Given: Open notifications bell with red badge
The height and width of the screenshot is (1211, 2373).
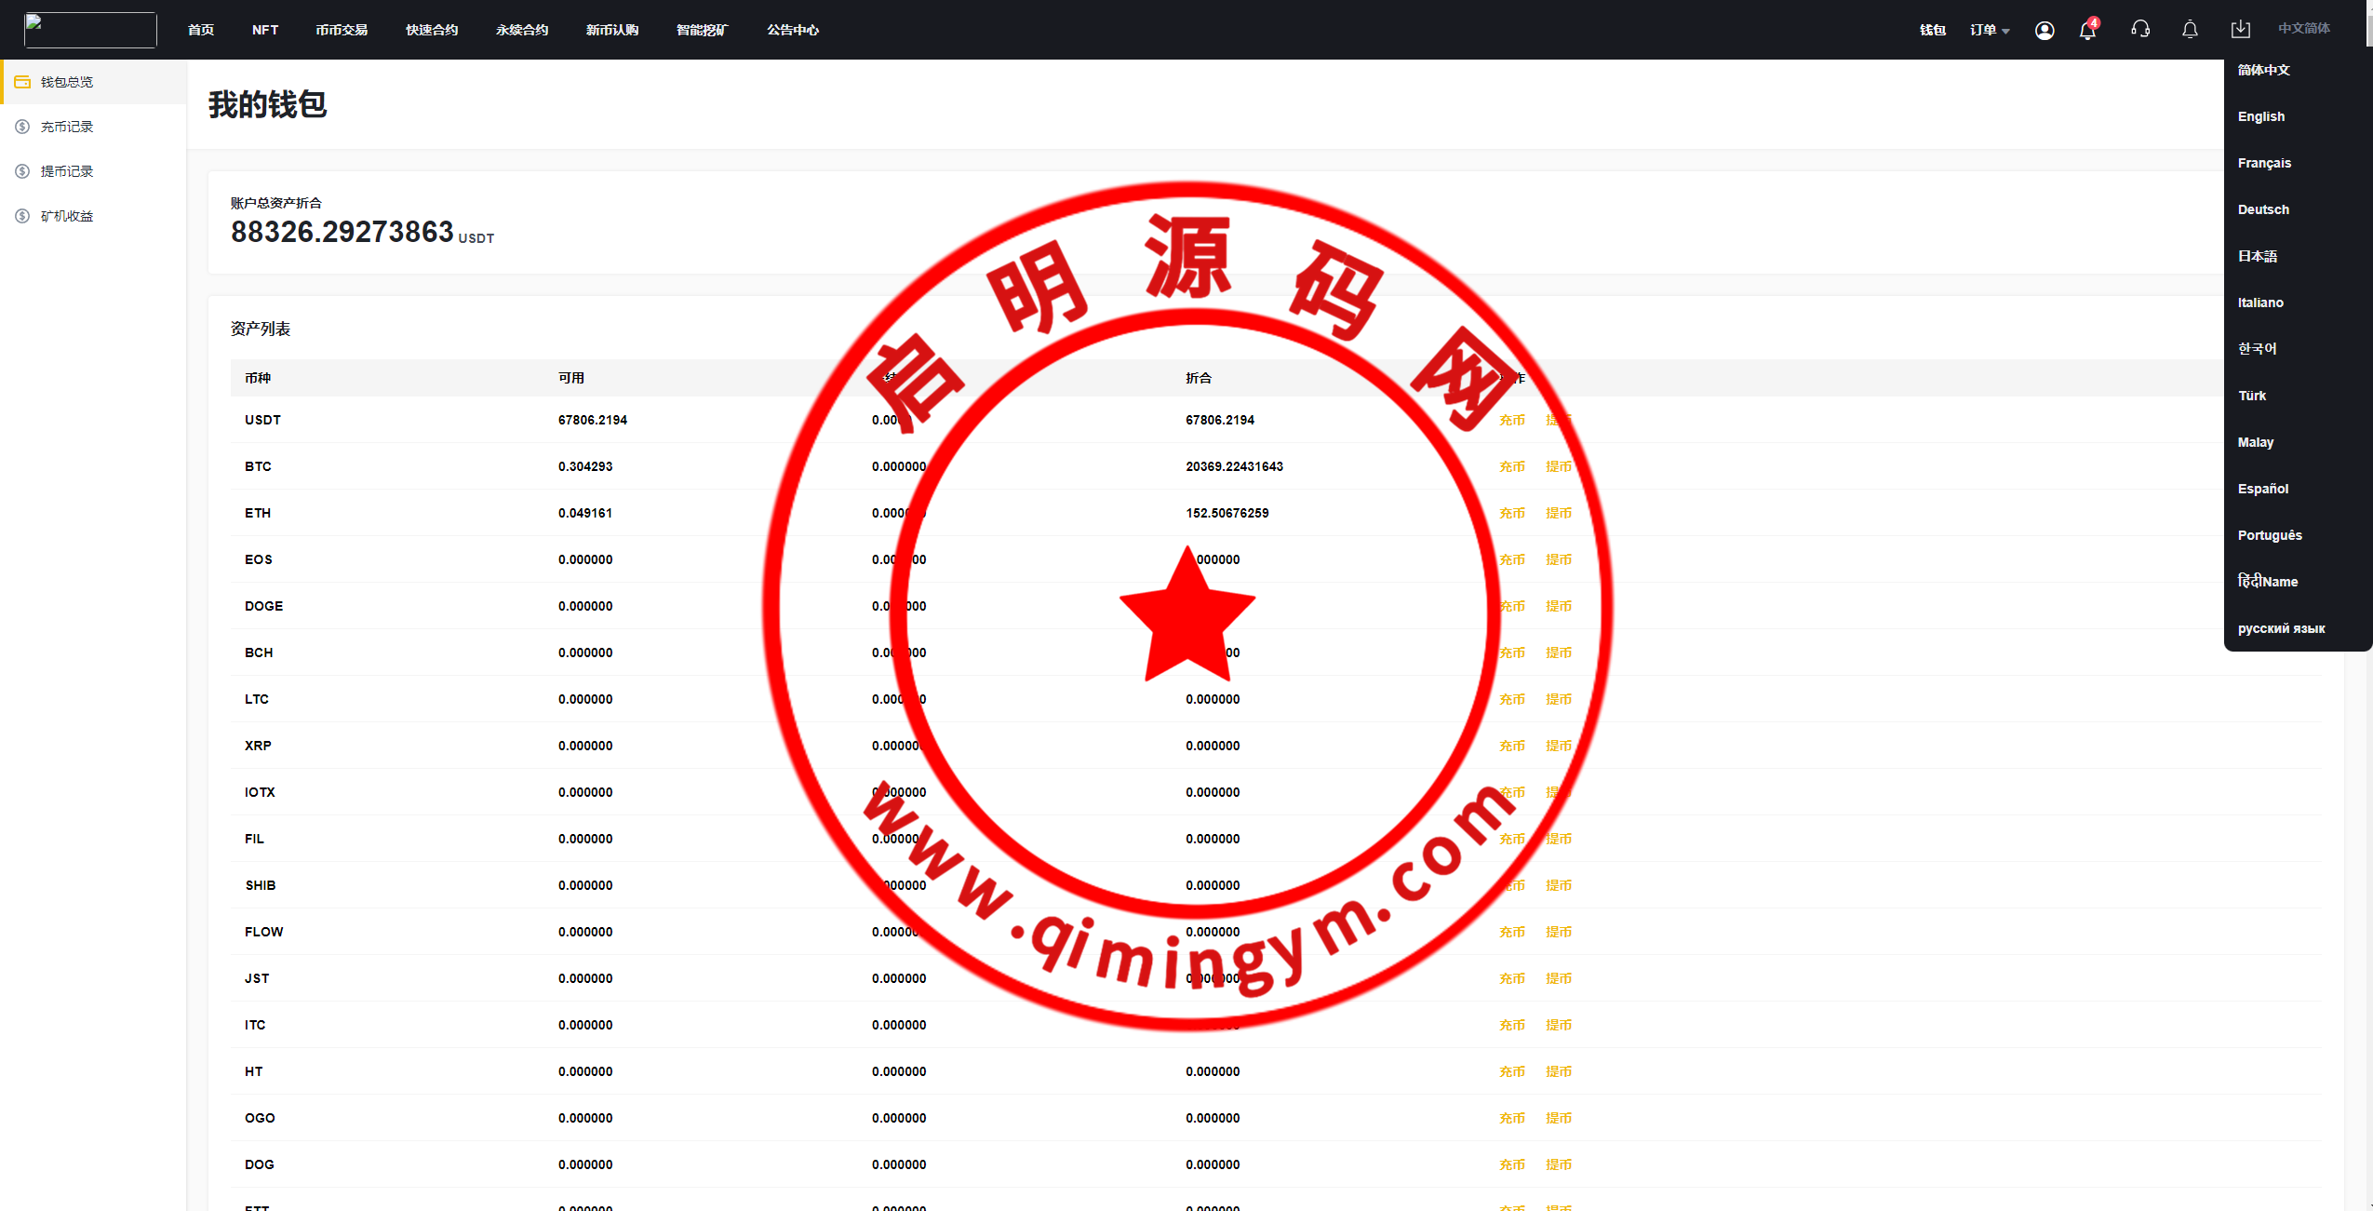Looking at the screenshot, I should [2087, 31].
